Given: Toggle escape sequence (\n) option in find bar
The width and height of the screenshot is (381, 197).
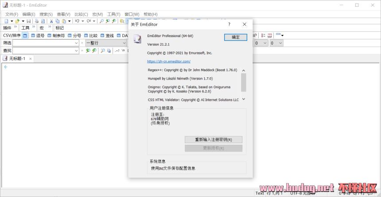Looking at the screenshot, I should tap(123, 50).
